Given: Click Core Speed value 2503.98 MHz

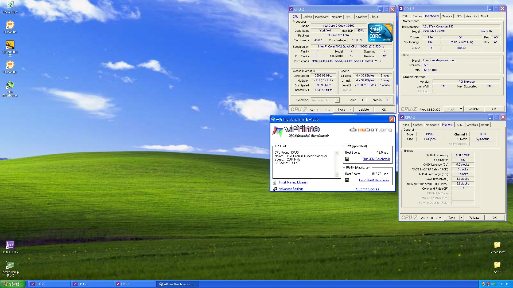Looking at the screenshot, I should [x=323, y=76].
